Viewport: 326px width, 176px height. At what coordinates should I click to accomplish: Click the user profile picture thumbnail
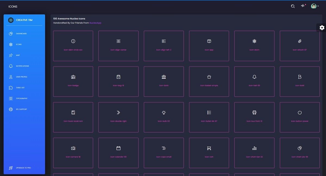pos(313,6)
